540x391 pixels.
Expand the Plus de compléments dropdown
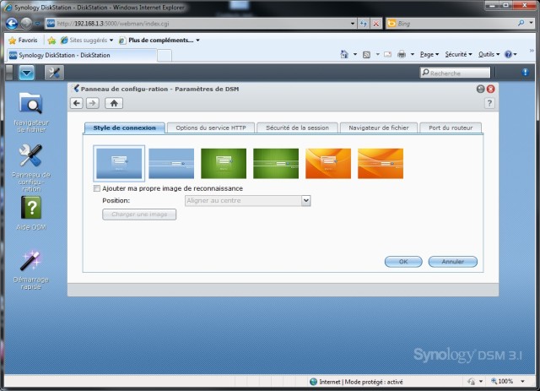[x=197, y=41]
